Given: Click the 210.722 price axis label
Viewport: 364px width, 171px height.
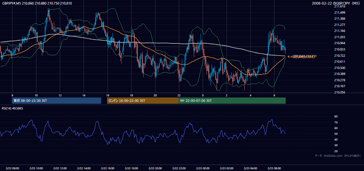Looking at the screenshot, I should point(340,56).
